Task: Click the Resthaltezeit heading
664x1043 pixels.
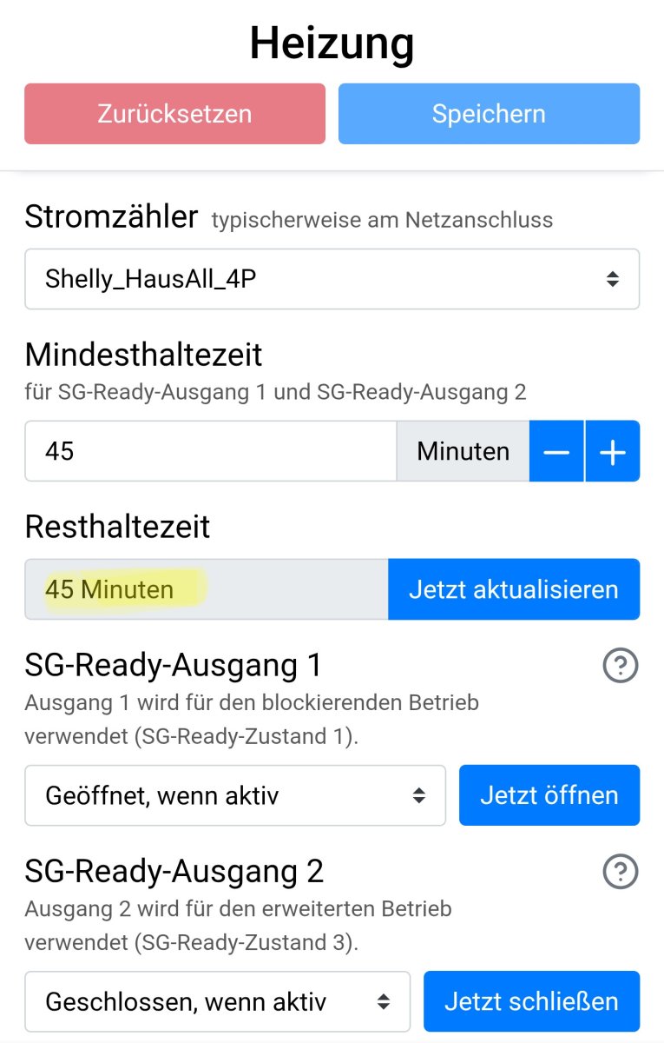Action: tap(117, 527)
